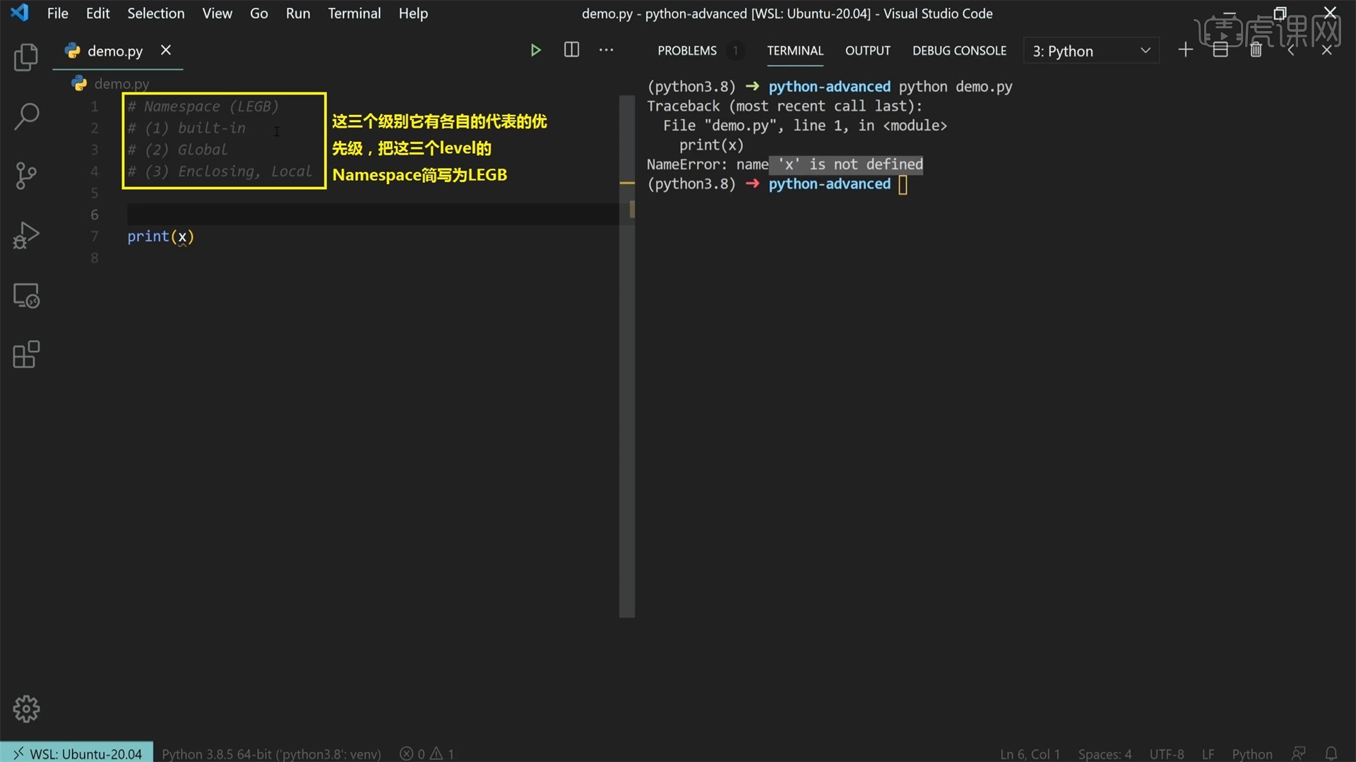Open the Run and Debug view
1356x762 pixels.
tap(26, 235)
